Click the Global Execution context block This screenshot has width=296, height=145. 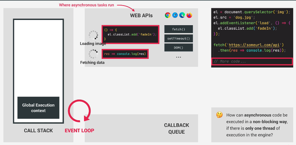38,108
